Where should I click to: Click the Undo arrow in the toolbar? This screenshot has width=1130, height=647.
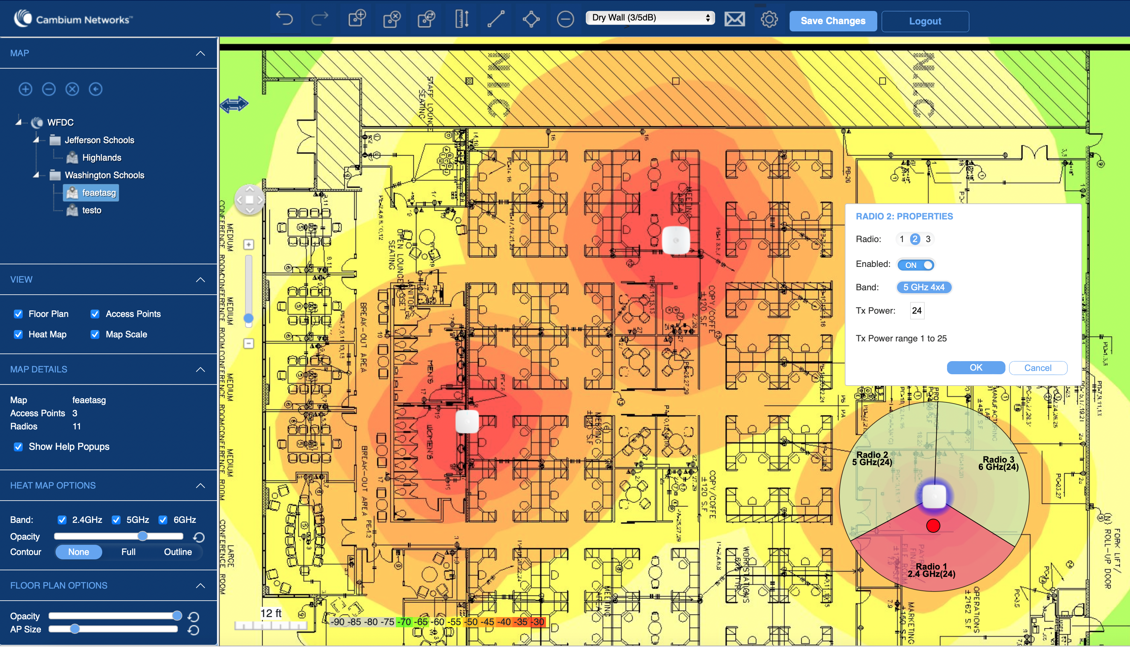coord(285,19)
